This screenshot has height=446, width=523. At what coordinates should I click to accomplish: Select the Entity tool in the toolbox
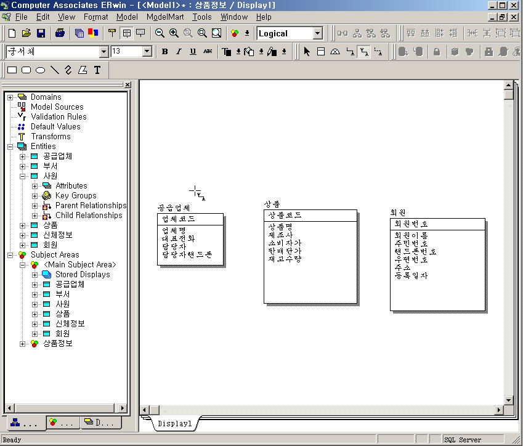[x=321, y=51]
